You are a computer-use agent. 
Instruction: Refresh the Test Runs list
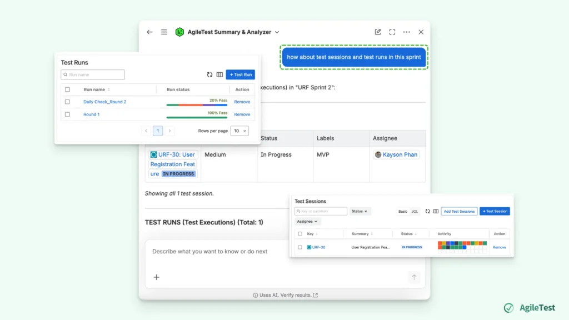coord(209,74)
